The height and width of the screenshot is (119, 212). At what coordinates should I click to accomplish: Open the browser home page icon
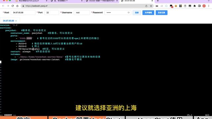pos(17,6)
